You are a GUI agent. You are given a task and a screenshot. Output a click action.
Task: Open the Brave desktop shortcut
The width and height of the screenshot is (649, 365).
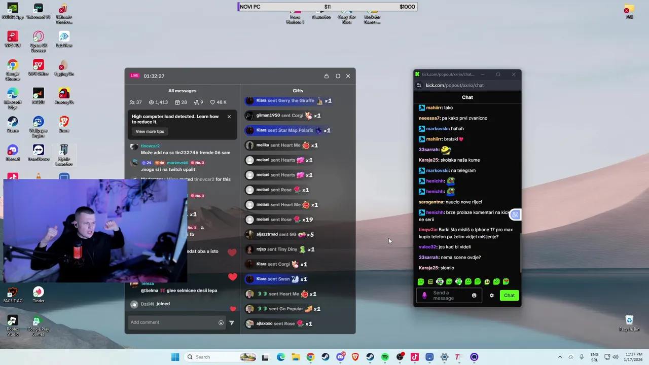[x=64, y=125]
